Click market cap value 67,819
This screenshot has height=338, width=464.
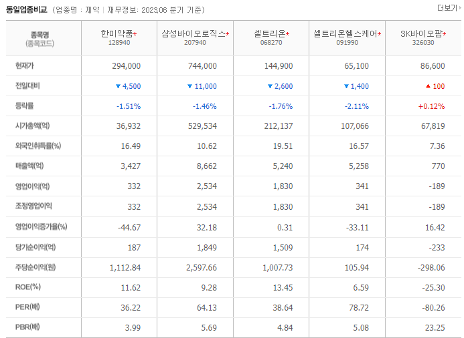[x=433, y=126]
